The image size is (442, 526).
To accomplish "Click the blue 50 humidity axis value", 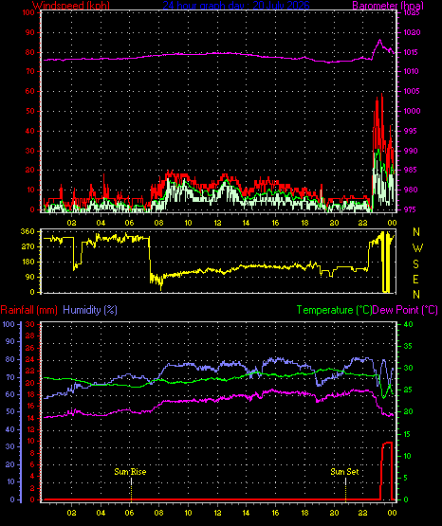I will tap(10, 411).
